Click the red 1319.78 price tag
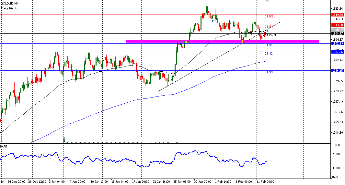The width and height of the screenshot is (345, 185). pos(338,15)
